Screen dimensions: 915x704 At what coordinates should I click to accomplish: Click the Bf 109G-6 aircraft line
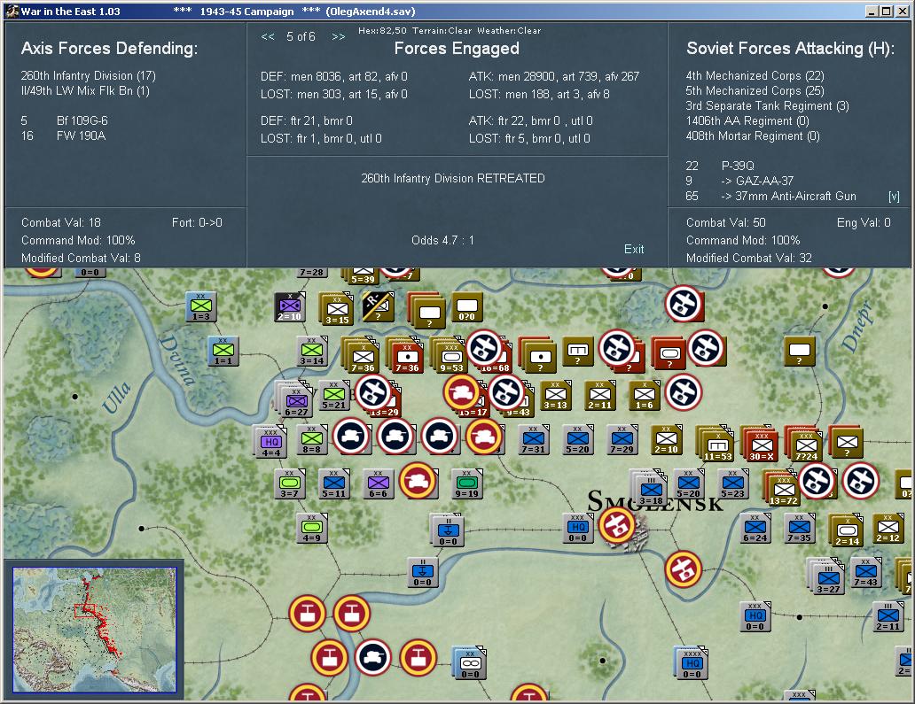(64, 121)
